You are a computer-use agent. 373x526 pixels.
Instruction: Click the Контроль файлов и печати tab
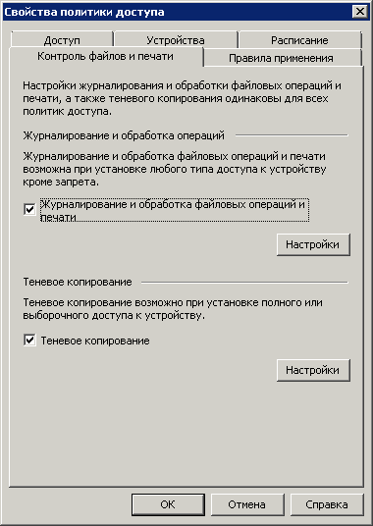pyautogui.click(x=106, y=56)
